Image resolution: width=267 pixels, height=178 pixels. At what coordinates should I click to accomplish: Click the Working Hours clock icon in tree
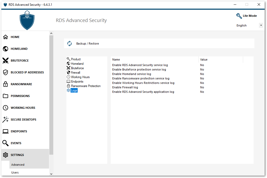coord(68,77)
